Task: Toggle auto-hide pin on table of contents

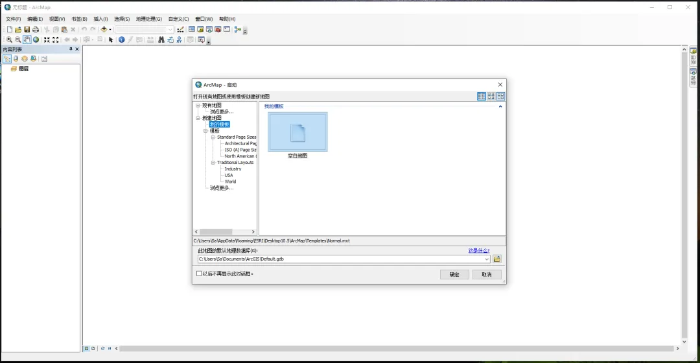Action: click(x=71, y=49)
